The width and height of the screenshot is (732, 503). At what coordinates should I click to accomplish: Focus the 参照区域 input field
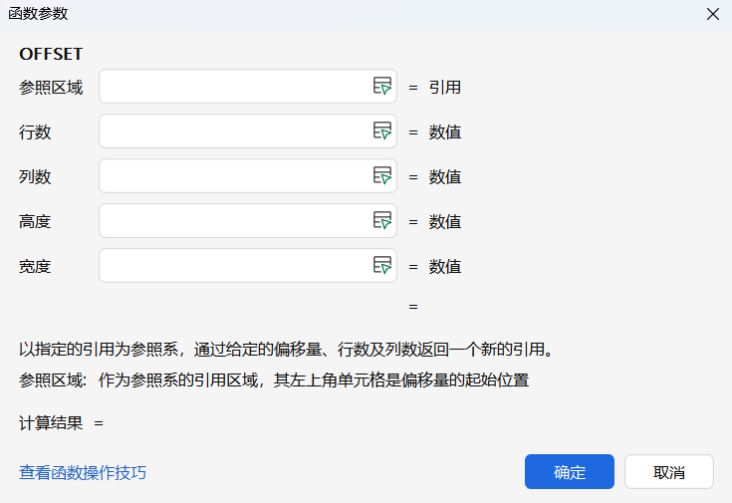[233, 87]
